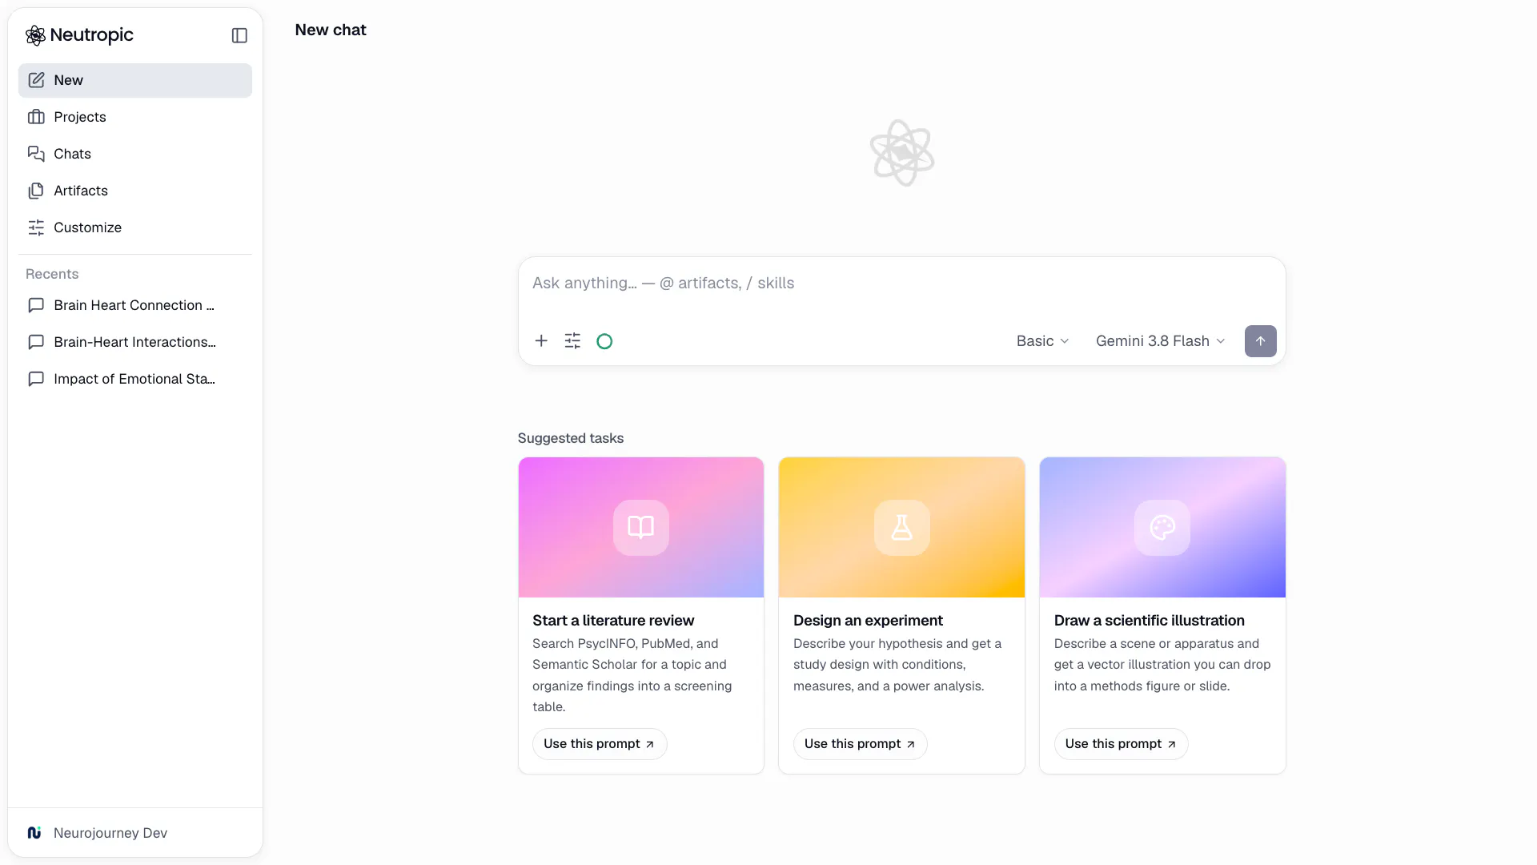Open the composer tool settings sliders icon
This screenshot has height=865, width=1537.
point(572,341)
